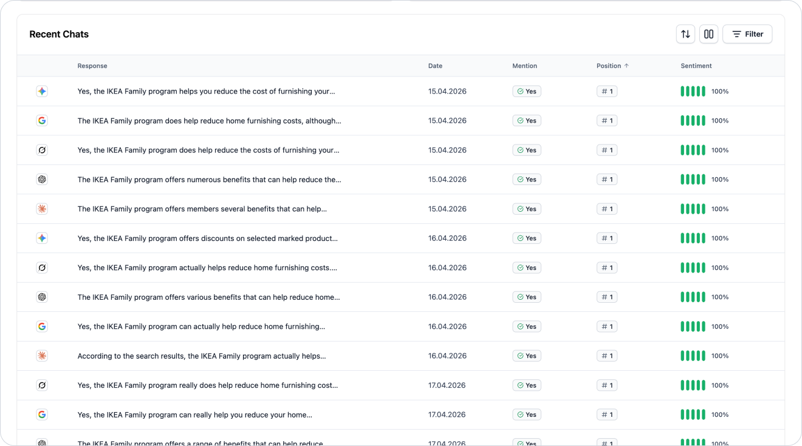Click ChatGPT icon on fourth chat row

click(x=42, y=180)
